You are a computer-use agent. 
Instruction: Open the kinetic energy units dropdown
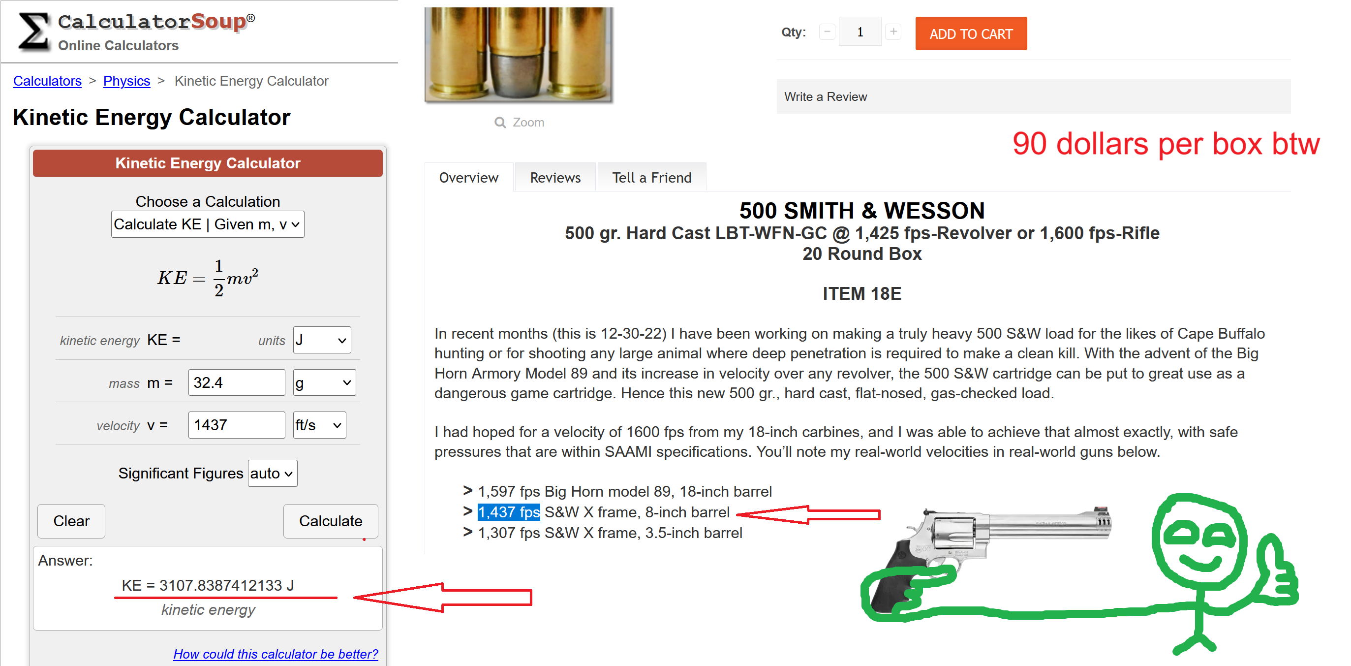tap(321, 340)
